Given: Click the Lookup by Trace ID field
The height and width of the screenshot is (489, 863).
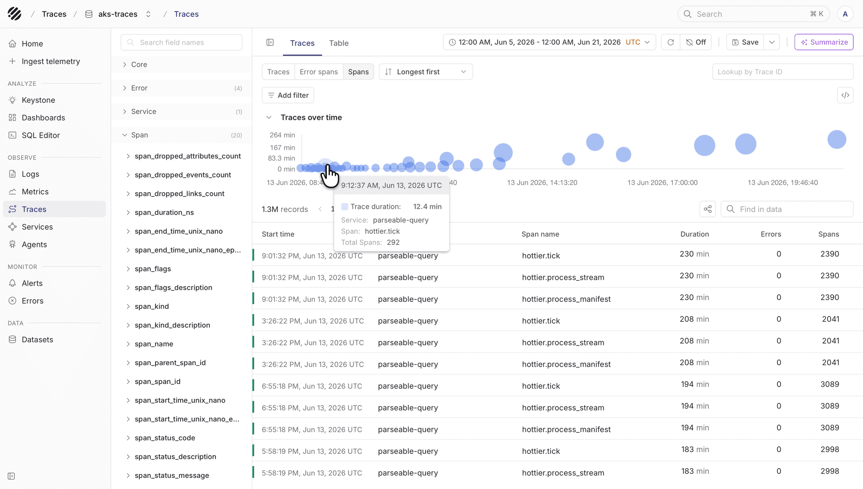Looking at the screenshot, I should pyautogui.click(x=783, y=72).
